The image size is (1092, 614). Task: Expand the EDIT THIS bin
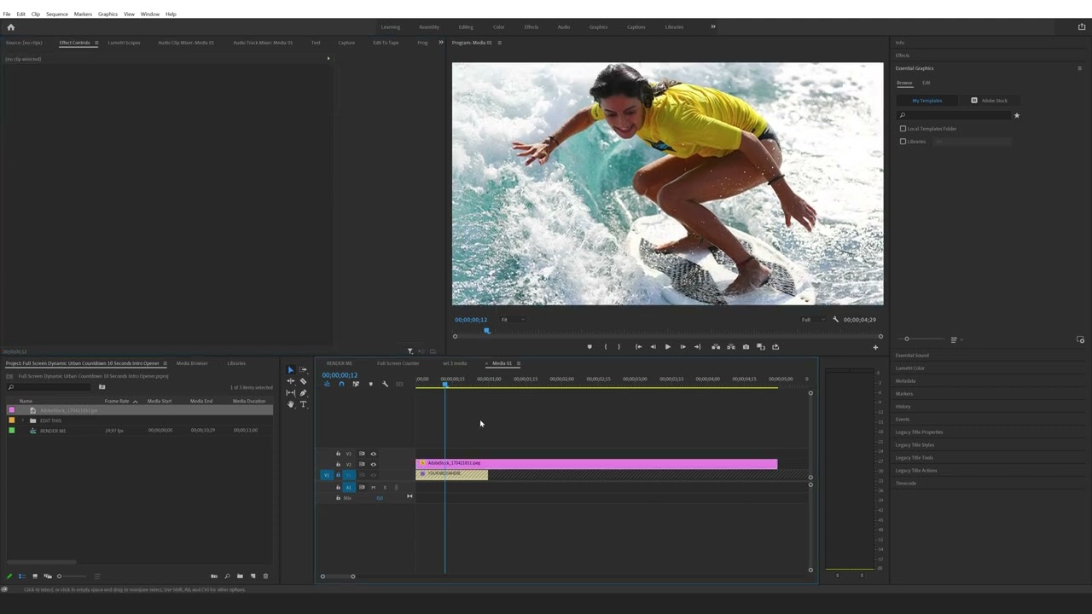(22, 420)
